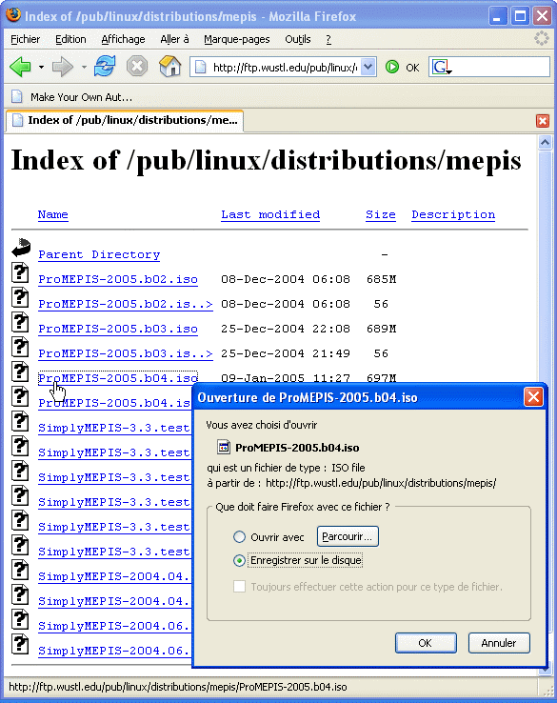This screenshot has width=557, height=703.
Task: Click the grey Forward arrow button
Action: [x=62, y=68]
